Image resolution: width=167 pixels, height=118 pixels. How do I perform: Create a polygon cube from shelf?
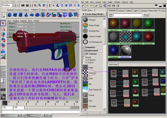(x=15, y=15)
